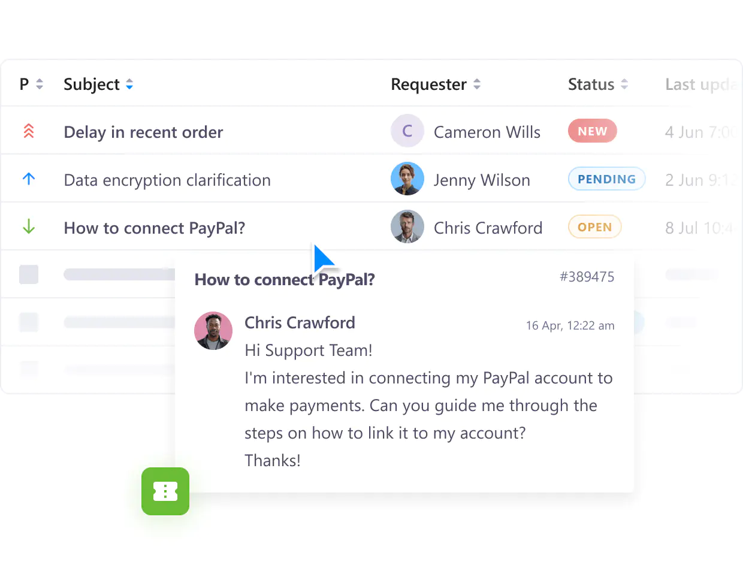The height and width of the screenshot is (580, 743).
Task: Sort by Status column arrows
Action: [624, 84]
